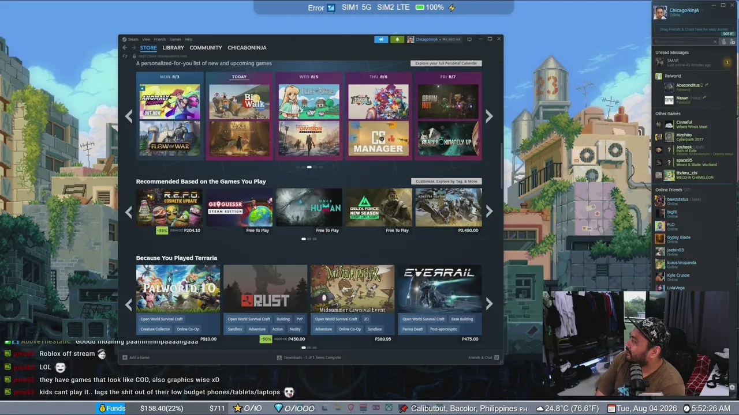This screenshot has width=739, height=415.
Task: Click the Perma Death tag under Everrail
Action: click(x=412, y=329)
